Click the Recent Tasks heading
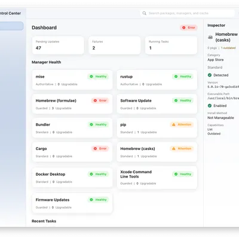This screenshot has height=239, width=239. point(44,221)
